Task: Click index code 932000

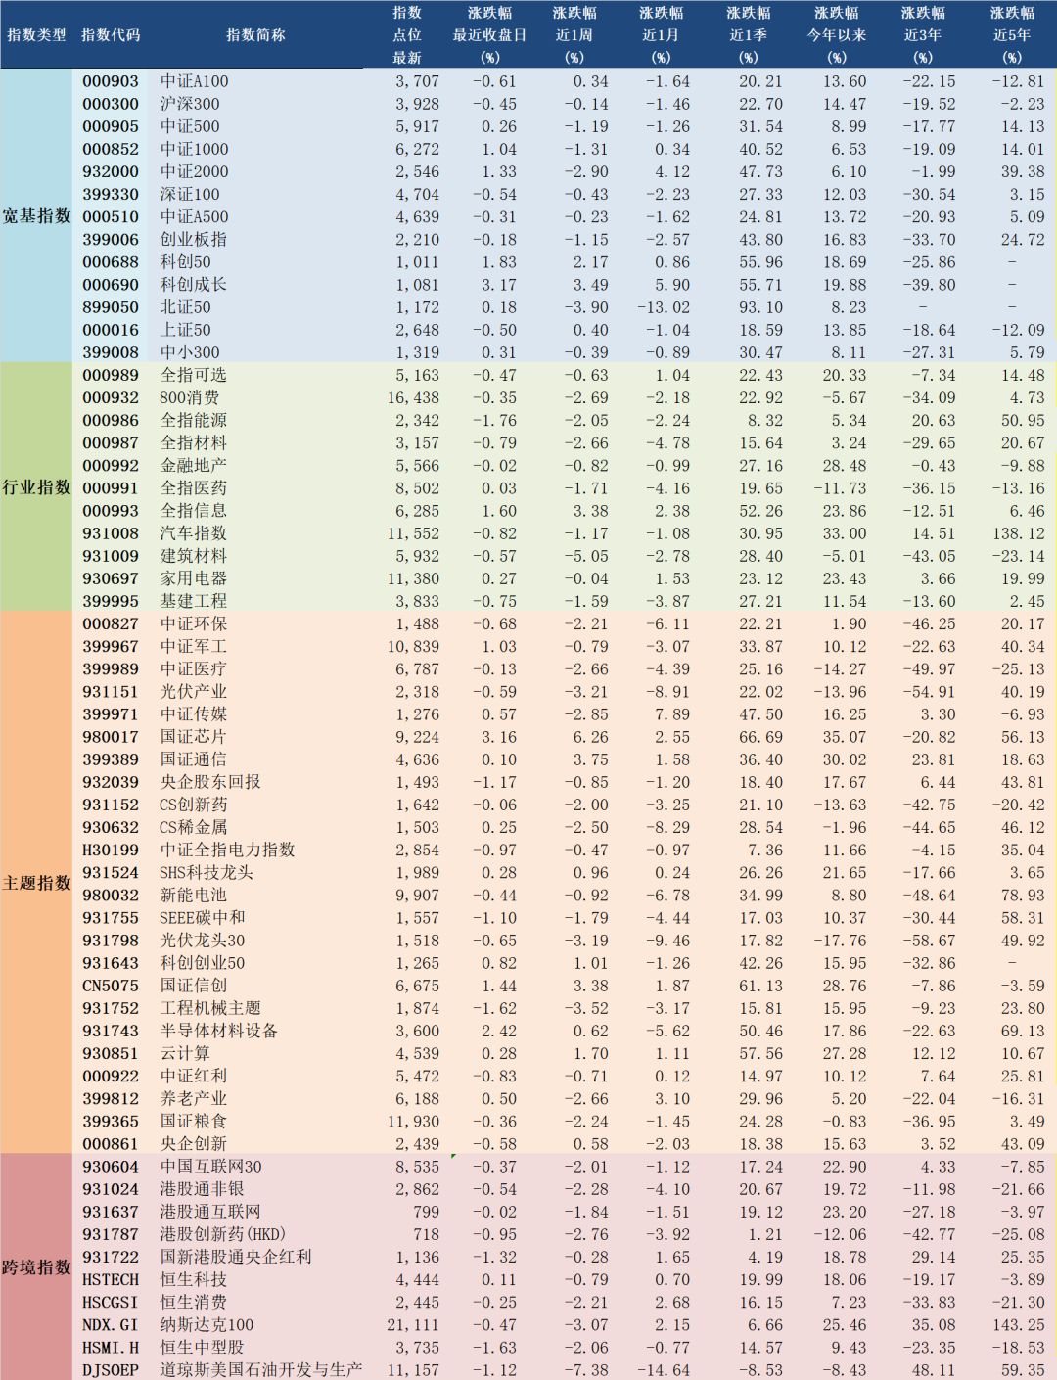Action: (111, 171)
